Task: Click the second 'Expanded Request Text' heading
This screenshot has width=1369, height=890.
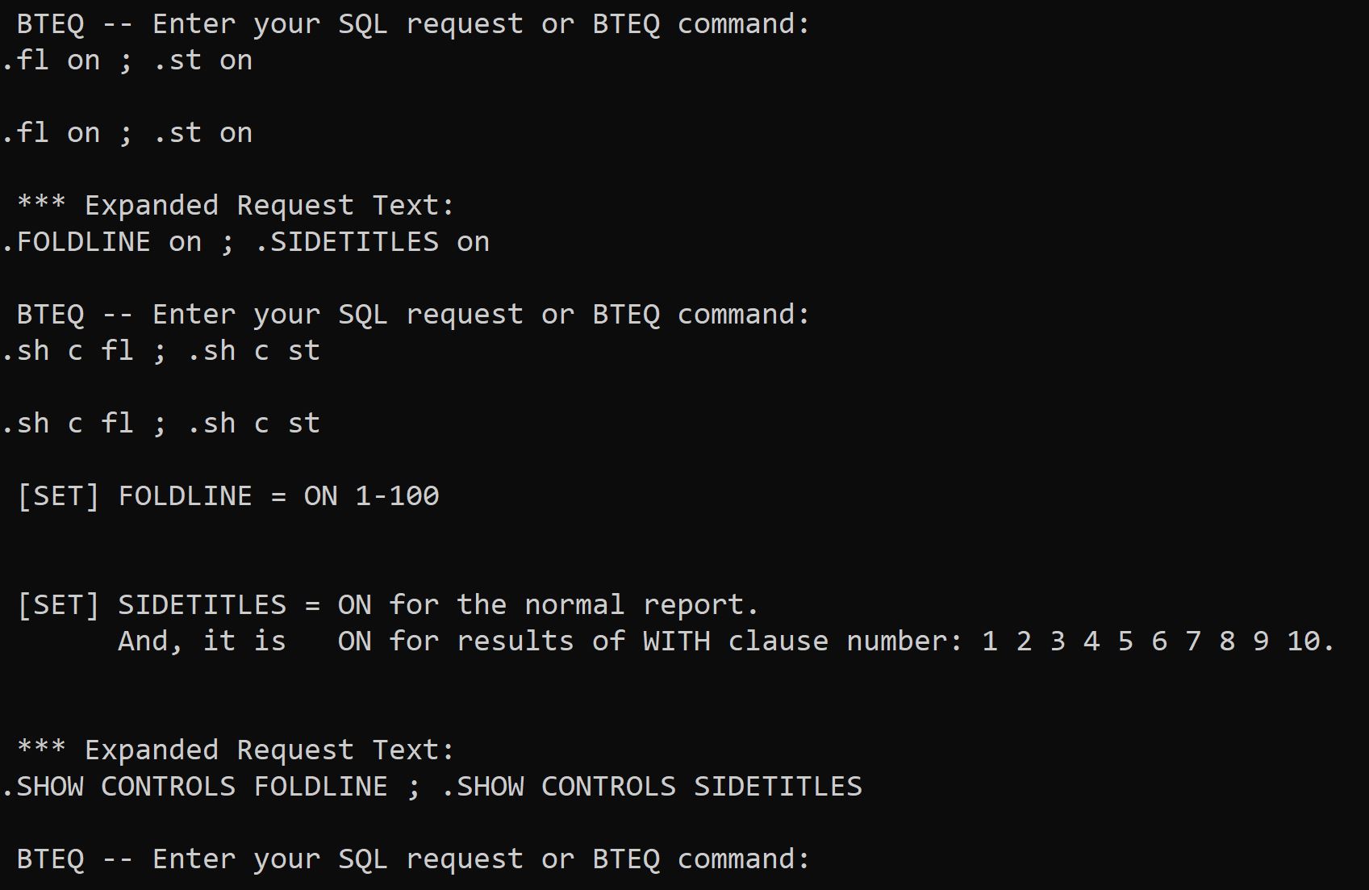Action: coord(236,750)
